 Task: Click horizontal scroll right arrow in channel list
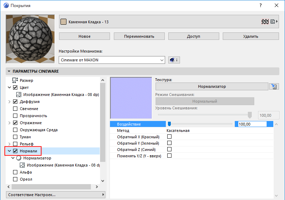[x=97, y=187]
